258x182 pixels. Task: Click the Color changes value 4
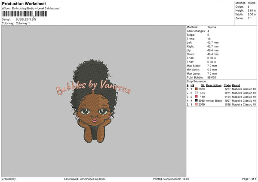point(208,31)
